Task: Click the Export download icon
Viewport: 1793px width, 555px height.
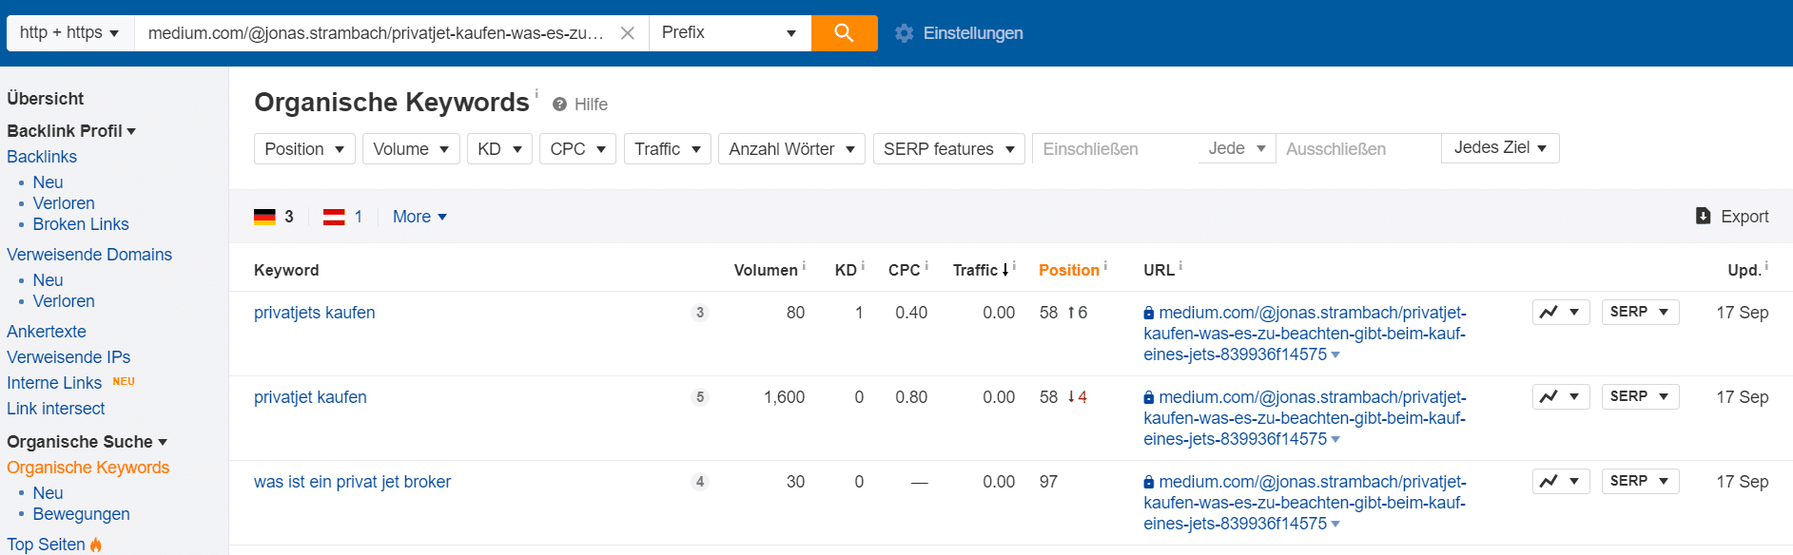Action: [1704, 216]
